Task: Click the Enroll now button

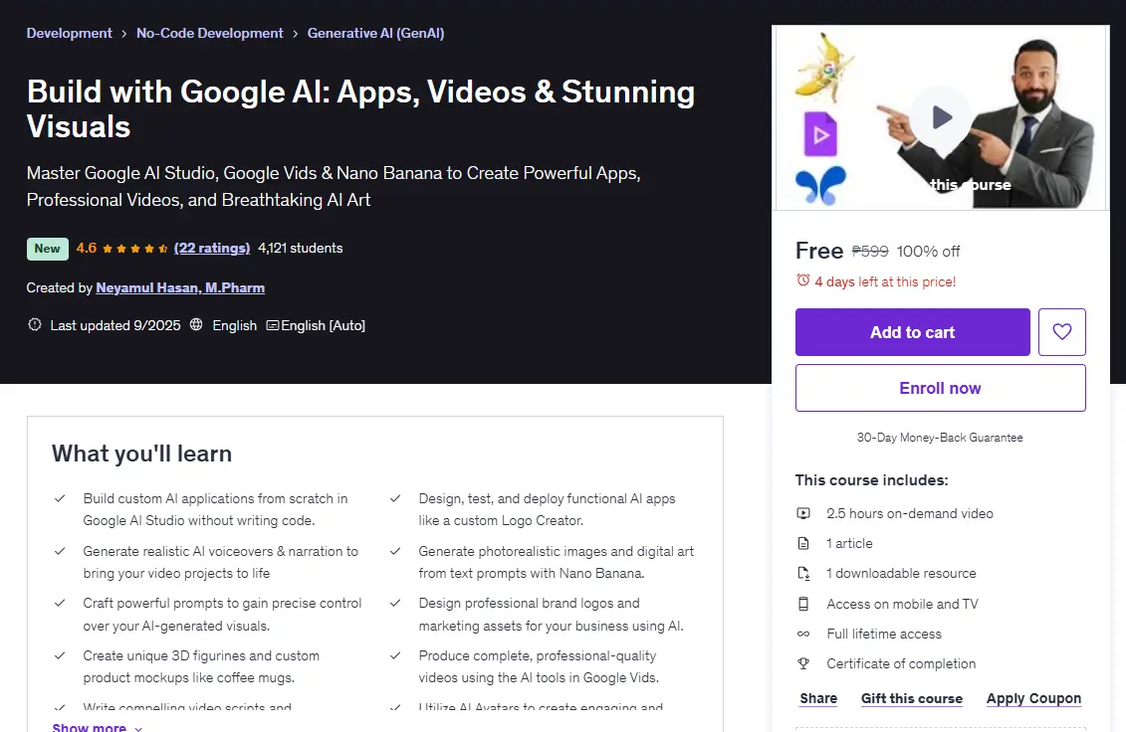Action: (940, 388)
